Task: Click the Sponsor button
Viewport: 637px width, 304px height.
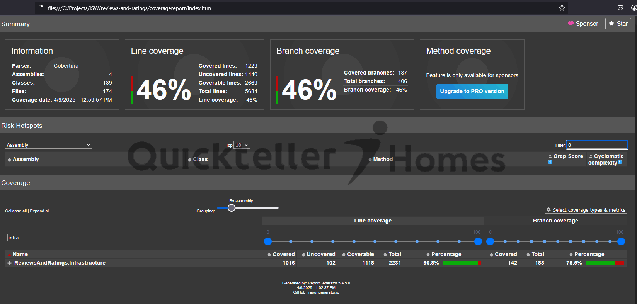Action: (582, 24)
